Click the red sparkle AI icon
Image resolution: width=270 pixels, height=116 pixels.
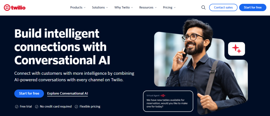click(237, 49)
